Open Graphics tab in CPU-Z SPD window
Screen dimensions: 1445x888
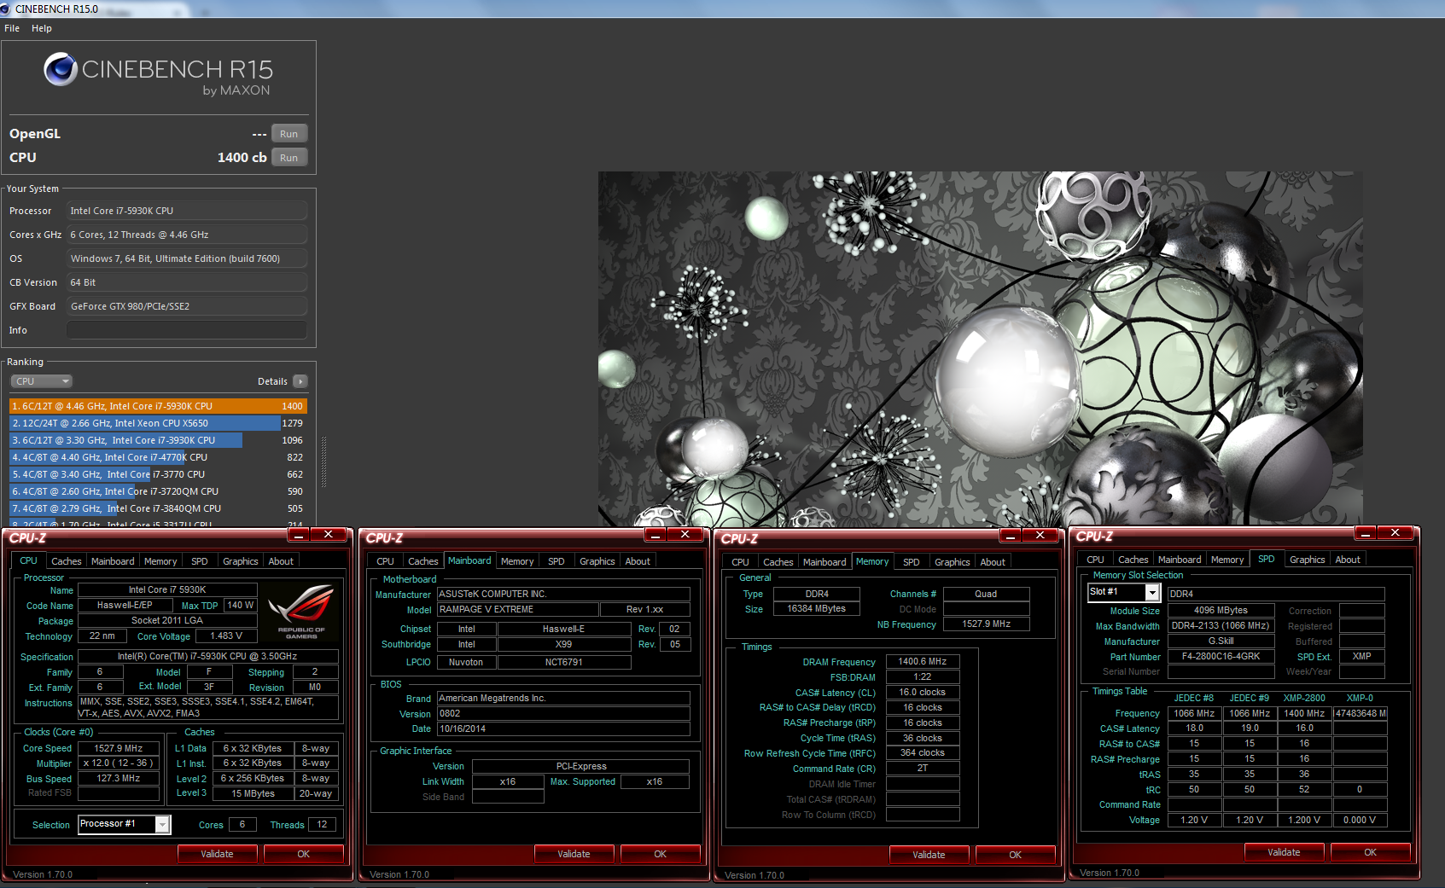pyautogui.click(x=1308, y=560)
